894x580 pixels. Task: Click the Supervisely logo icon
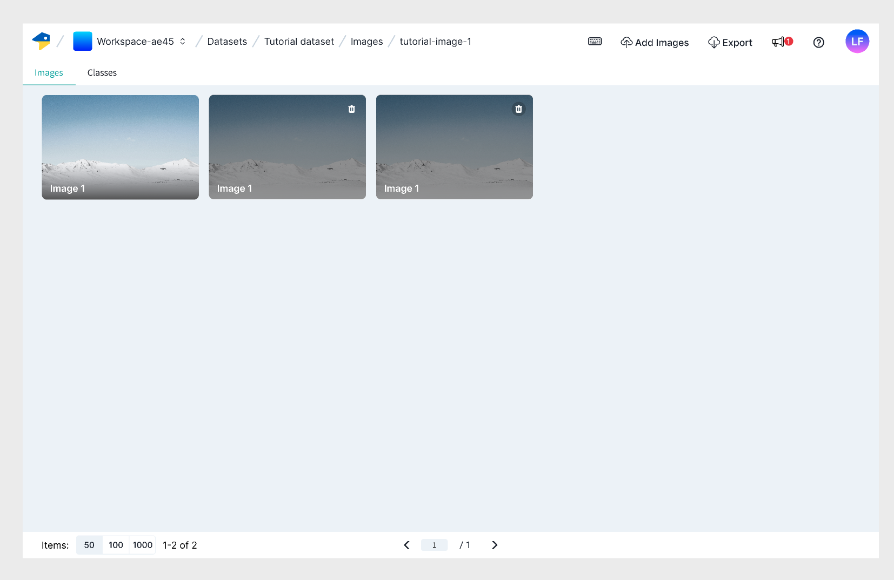42,41
